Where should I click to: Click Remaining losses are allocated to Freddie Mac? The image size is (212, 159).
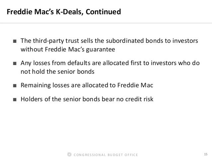(87, 85)
